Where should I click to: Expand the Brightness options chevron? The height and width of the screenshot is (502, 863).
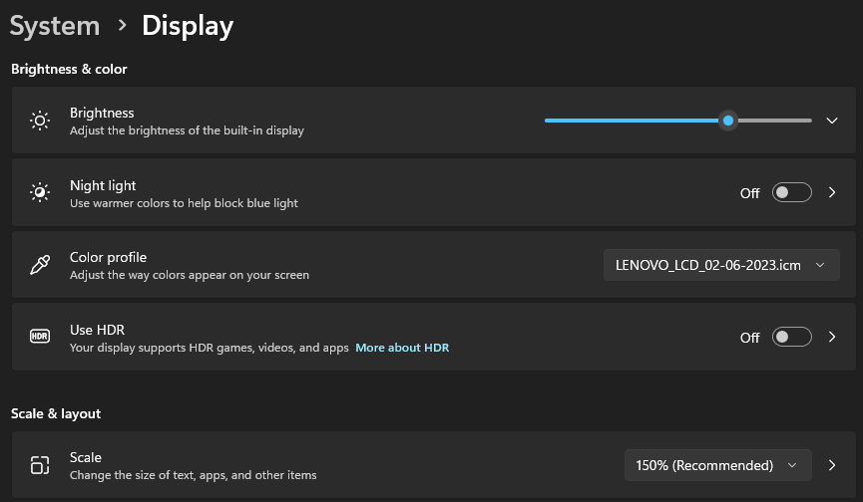coord(832,121)
